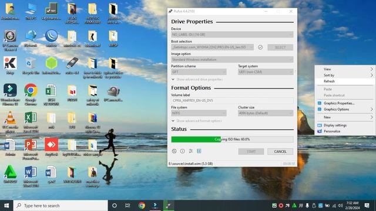
Task: Open the Smadav green triangle desktop shortcut
Action: (x=10, y=175)
